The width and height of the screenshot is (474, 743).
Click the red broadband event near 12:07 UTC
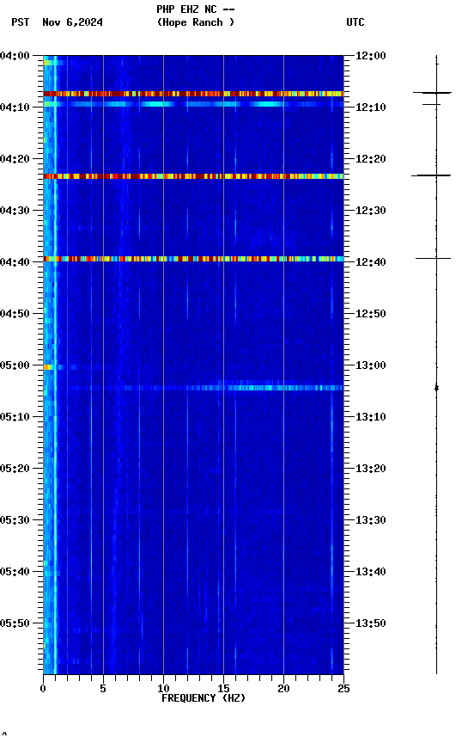coord(193,94)
